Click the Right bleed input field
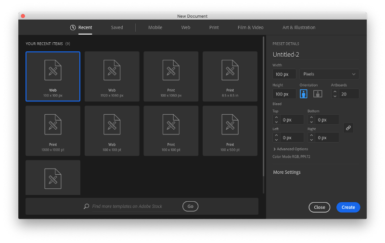 (x=327, y=138)
